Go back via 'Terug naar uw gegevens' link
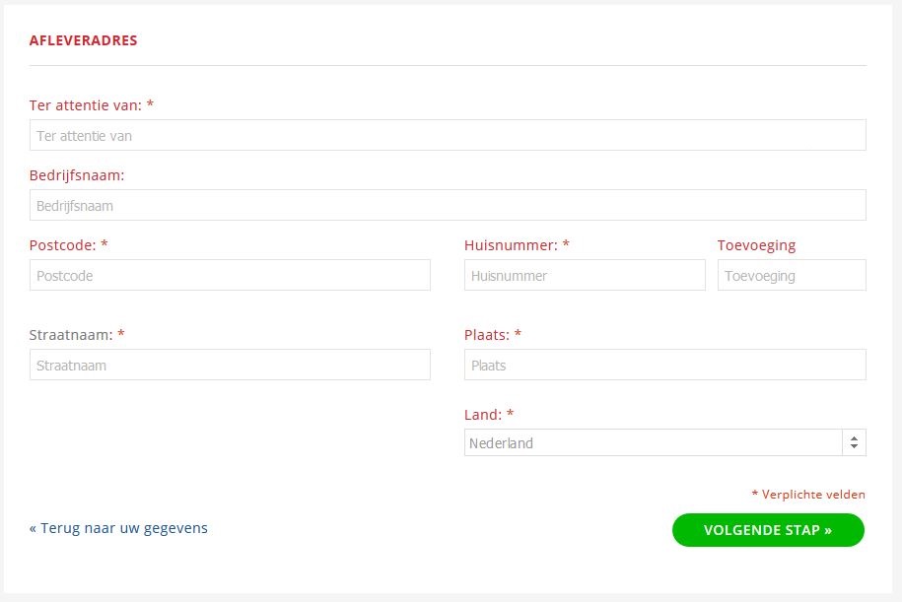Image resolution: width=902 pixels, height=602 pixels. pyautogui.click(x=118, y=528)
